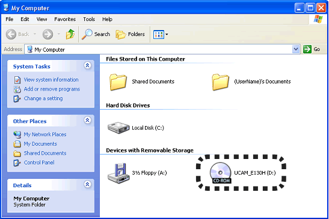Open Shared Documents link in sidebar
This screenshot has width=329, height=219.
coord(45,153)
